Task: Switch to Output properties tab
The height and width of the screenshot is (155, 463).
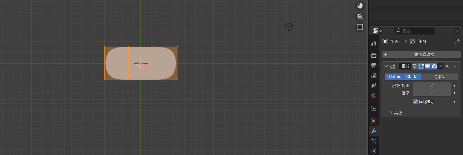Action: coord(374,66)
